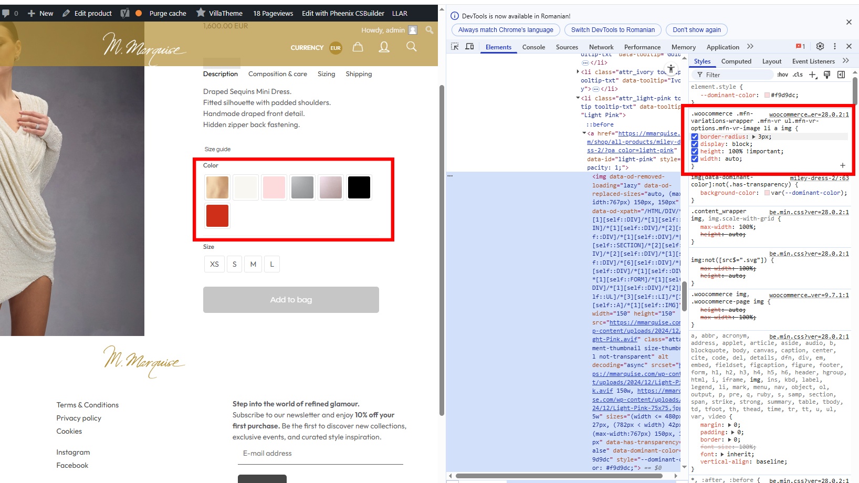The width and height of the screenshot is (859, 483).
Task: Toggle the device toolbar icon
Action: (469, 47)
